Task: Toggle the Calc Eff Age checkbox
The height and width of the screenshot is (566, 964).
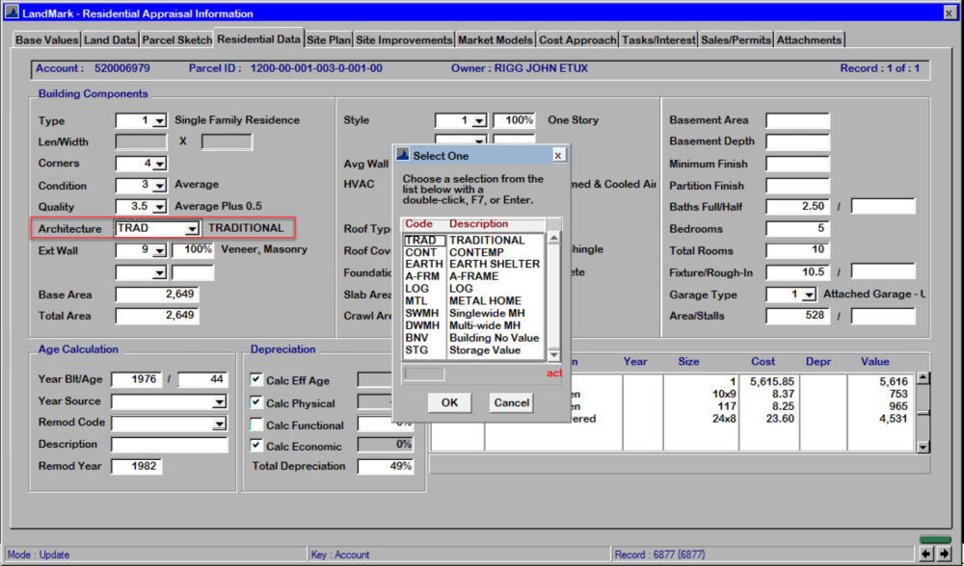Action: click(x=256, y=379)
